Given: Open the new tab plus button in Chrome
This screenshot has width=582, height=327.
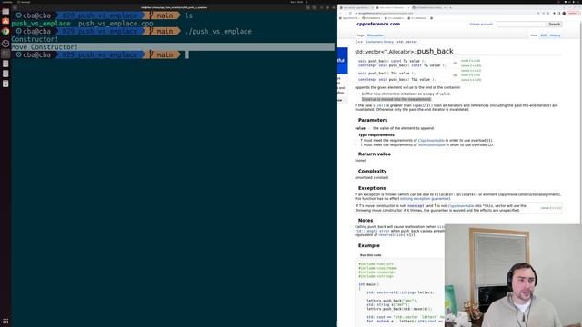Looking at the screenshot, I should click(x=451, y=7).
